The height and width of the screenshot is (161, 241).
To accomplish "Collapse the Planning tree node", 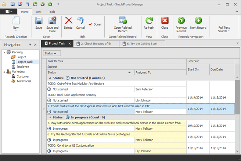I will tap(4, 53).
